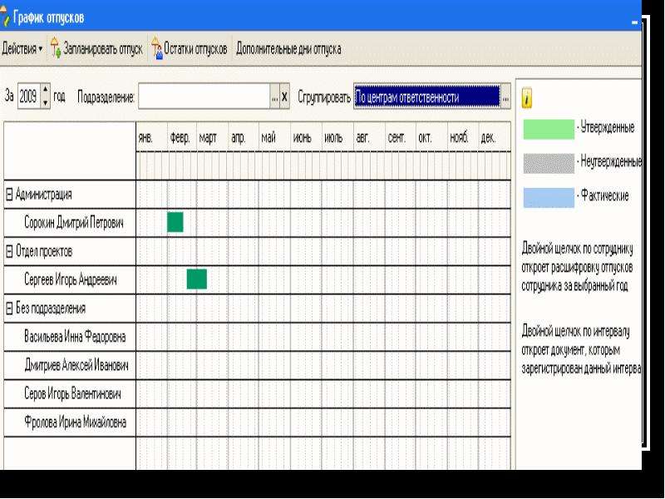665x499 pixels.
Task: Click the Остатки отпусков icon
Action: pyautogui.click(x=156, y=48)
